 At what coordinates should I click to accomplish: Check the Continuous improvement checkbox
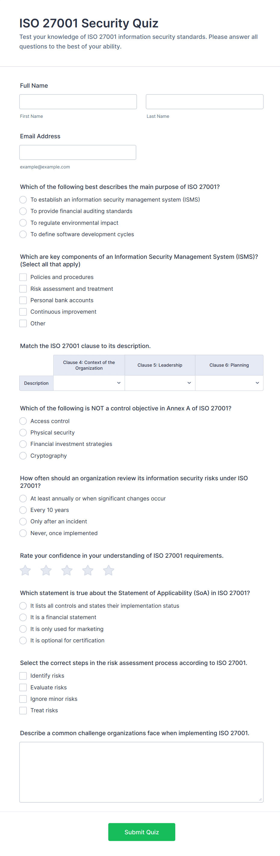(23, 312)
